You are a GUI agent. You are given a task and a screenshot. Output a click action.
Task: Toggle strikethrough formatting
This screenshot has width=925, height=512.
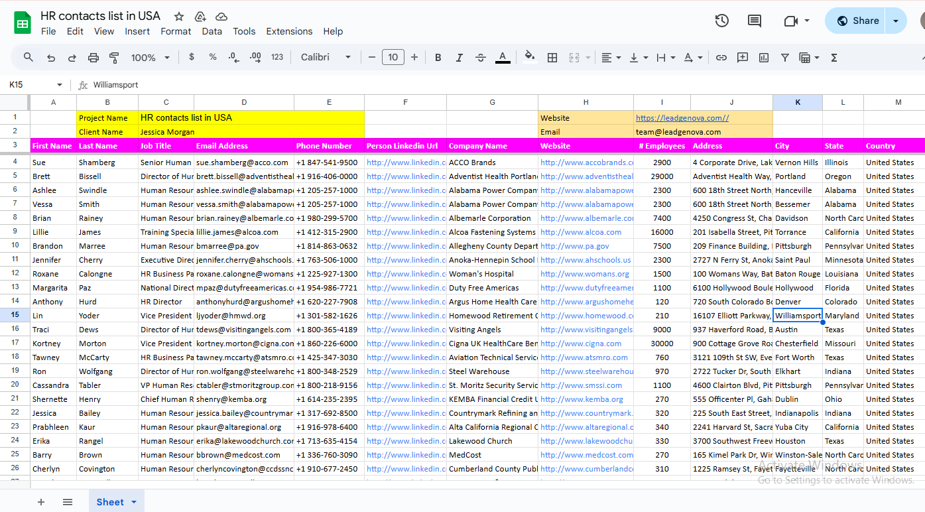pos(481,58)
